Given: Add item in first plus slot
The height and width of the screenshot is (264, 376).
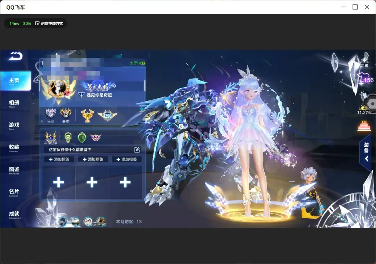Looking at the screenshot, I should 59,182.
